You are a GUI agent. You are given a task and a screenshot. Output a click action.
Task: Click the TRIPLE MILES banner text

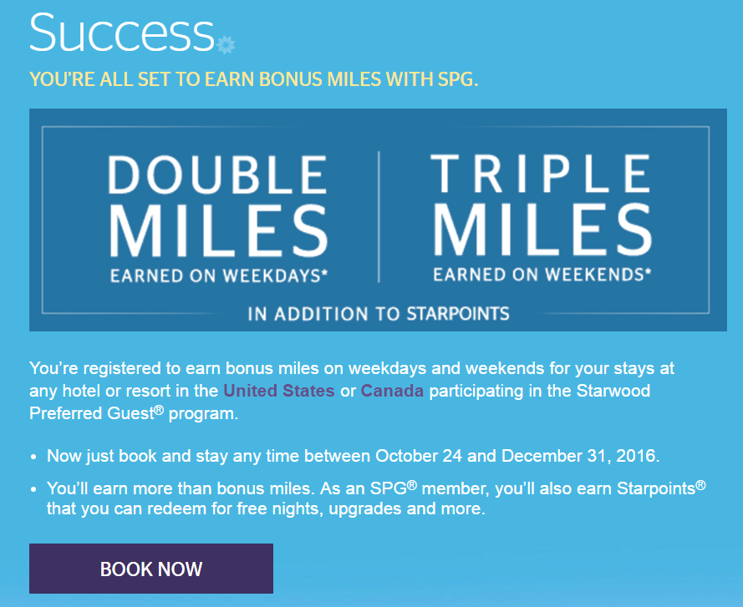tap(542, 204)
